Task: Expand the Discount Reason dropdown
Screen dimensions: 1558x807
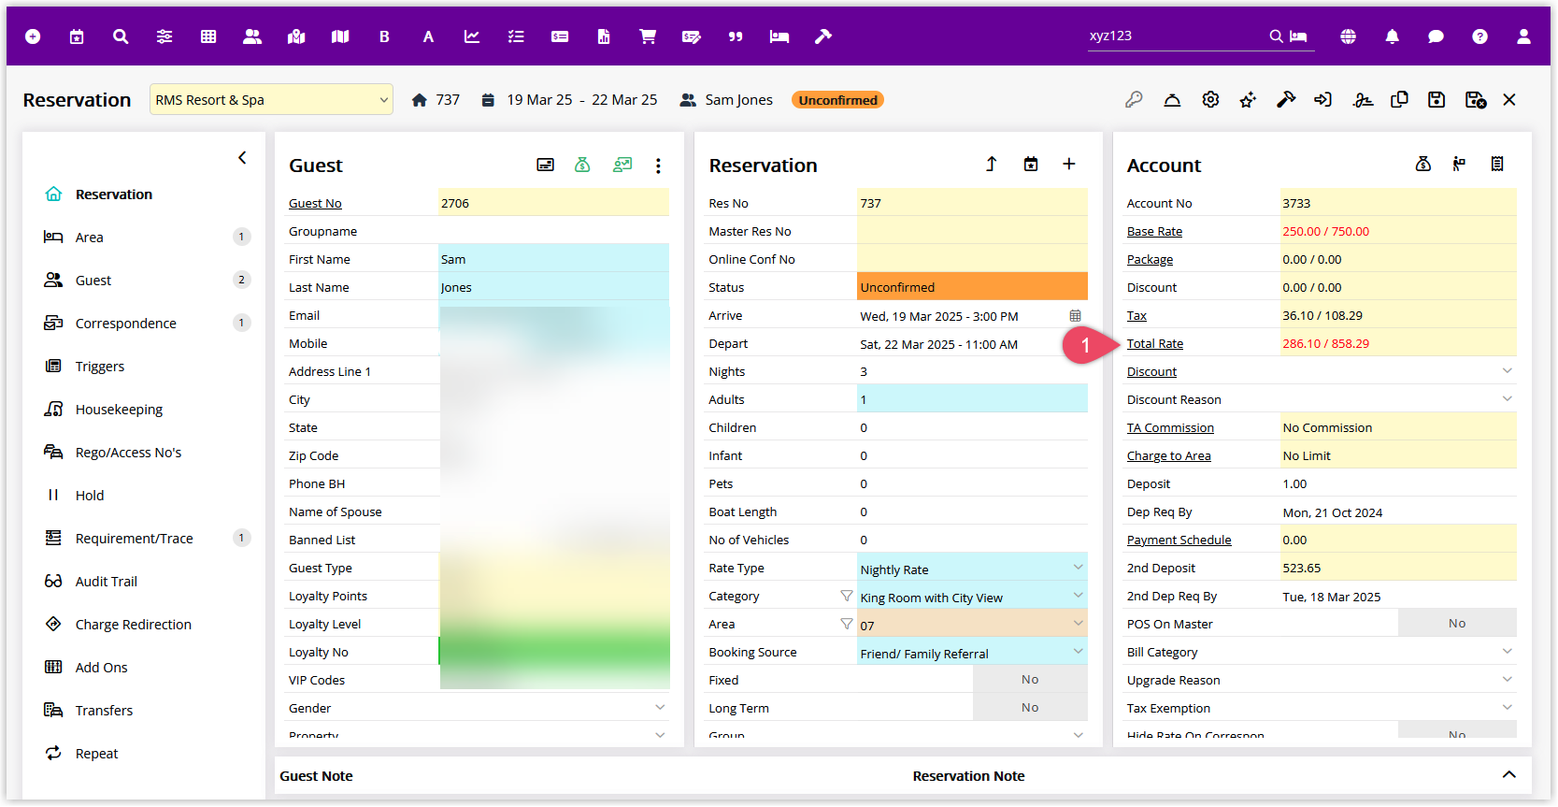Action: 1507,399
